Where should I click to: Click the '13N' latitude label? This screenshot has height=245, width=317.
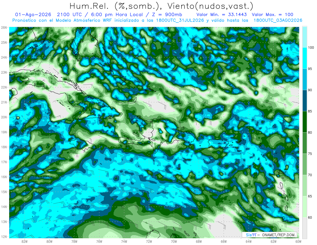point(4,221)
